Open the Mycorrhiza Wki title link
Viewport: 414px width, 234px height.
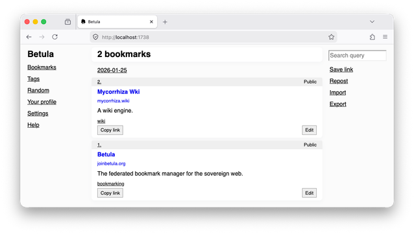pos(118,92)
